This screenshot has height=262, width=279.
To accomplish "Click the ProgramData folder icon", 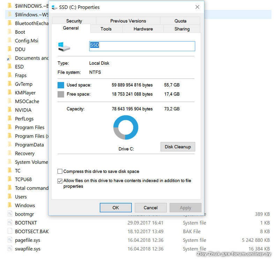I will click(10, 145).
